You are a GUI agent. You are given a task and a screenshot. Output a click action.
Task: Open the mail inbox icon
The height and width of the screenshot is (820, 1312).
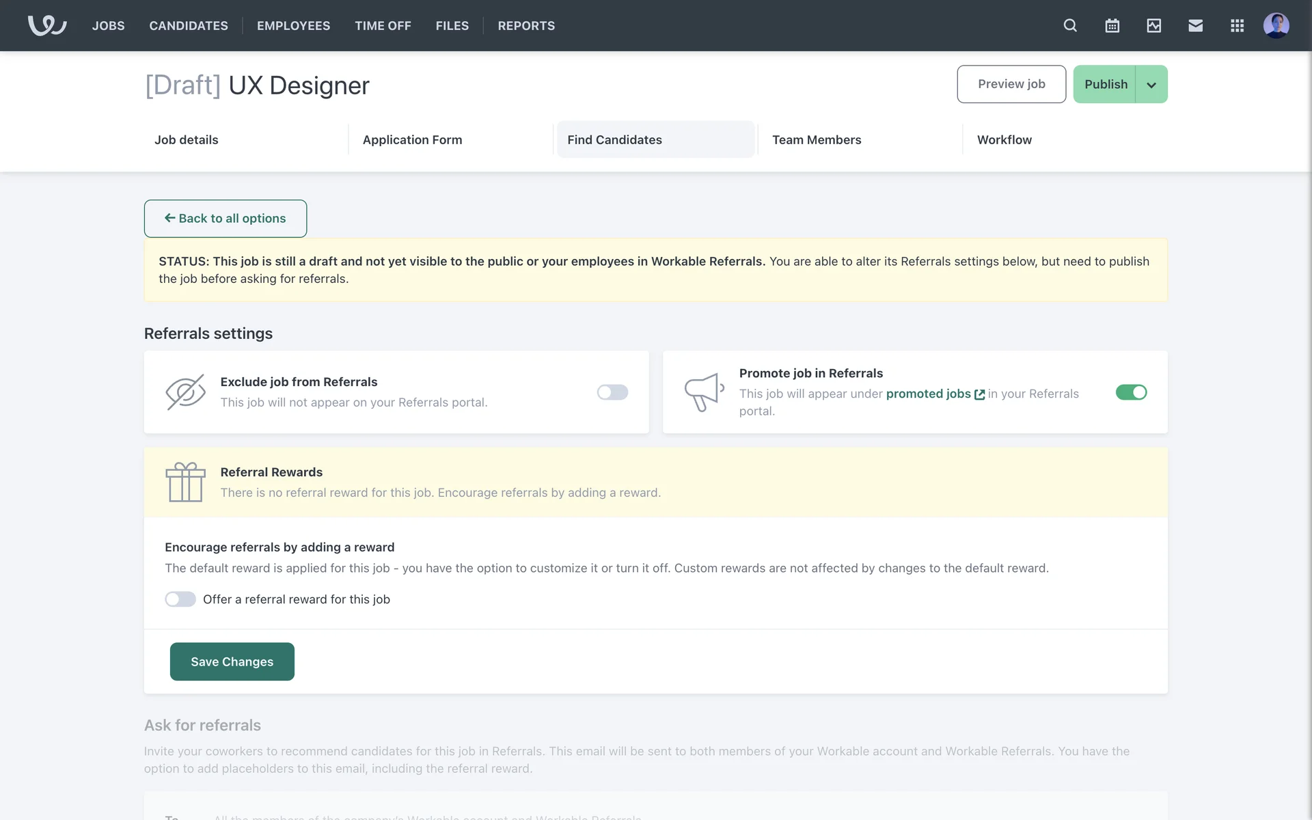click(x=1195, y=25)
